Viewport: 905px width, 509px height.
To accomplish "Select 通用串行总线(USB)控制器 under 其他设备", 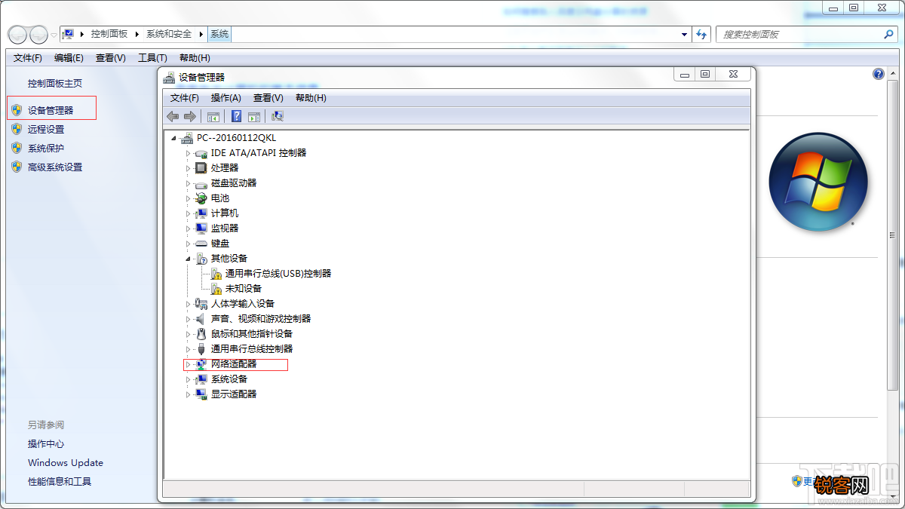I will click(278, 274).
